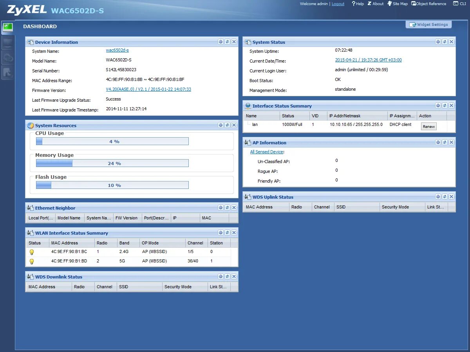
Task: Open the CLI console
Action: 460,4
